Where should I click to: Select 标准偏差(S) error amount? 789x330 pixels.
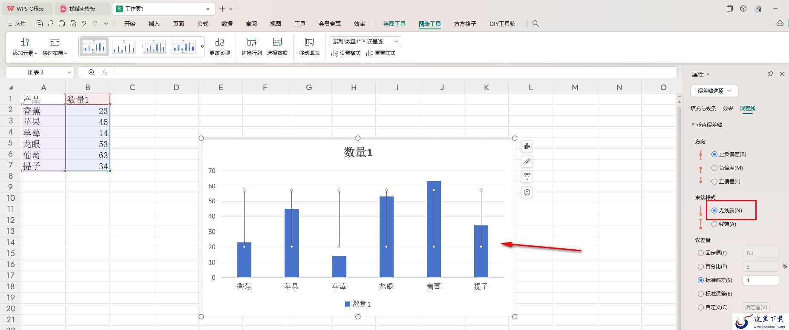(x=715, y=280)
